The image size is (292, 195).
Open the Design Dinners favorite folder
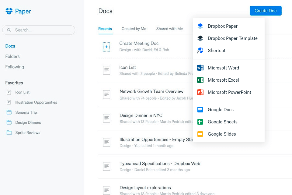click(x=28, y=122)
